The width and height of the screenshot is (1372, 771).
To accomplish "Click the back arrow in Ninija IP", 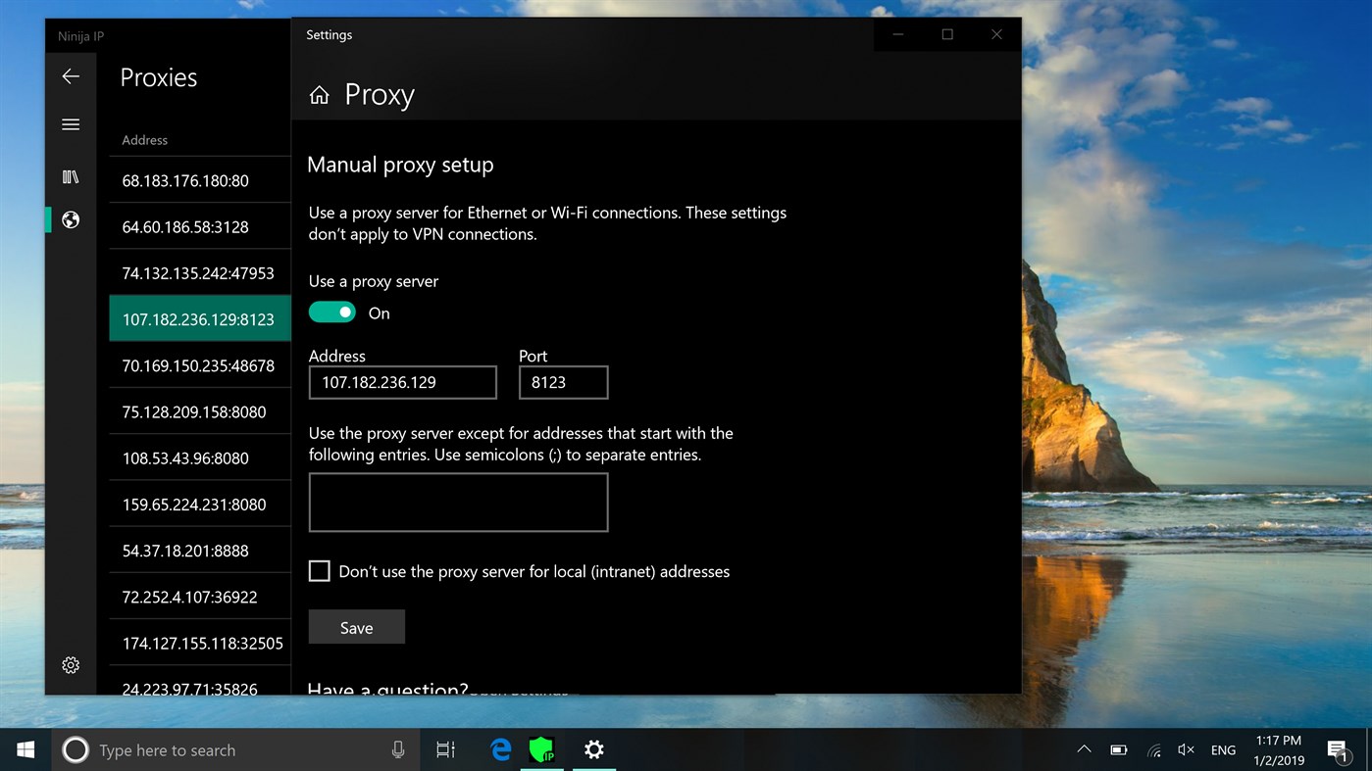I will pyautogui.click(x=70, y=75).
